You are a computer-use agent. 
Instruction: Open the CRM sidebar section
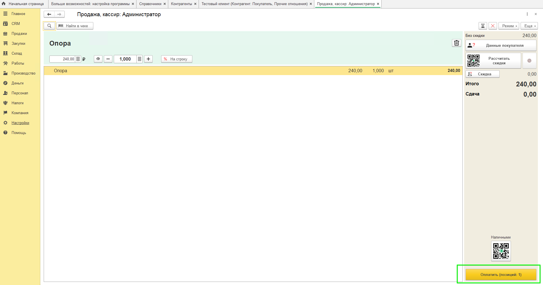click(16, 24)
